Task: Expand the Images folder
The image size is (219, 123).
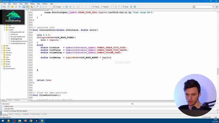Action: 2,48
